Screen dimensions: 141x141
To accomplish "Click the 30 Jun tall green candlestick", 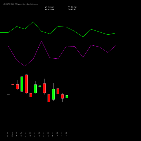I will point(22,84).
